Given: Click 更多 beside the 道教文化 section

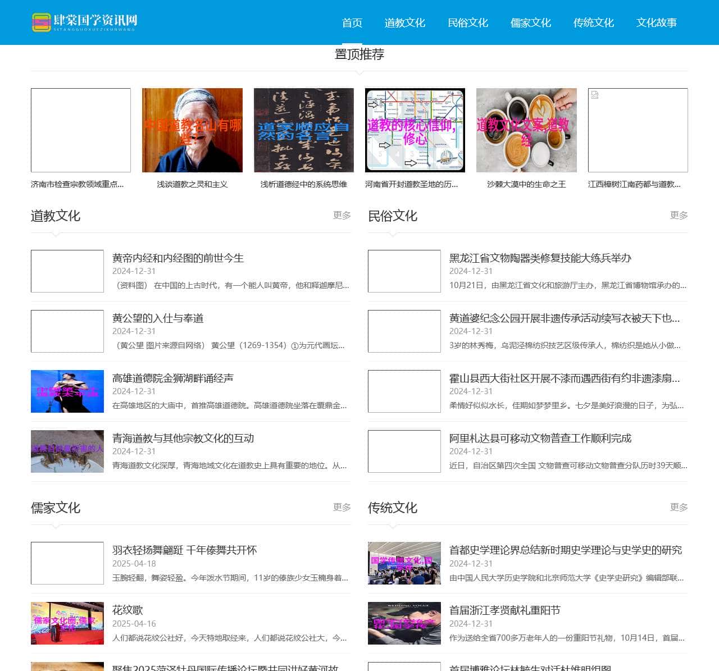Looking at the screenshot, I should 342,215.
